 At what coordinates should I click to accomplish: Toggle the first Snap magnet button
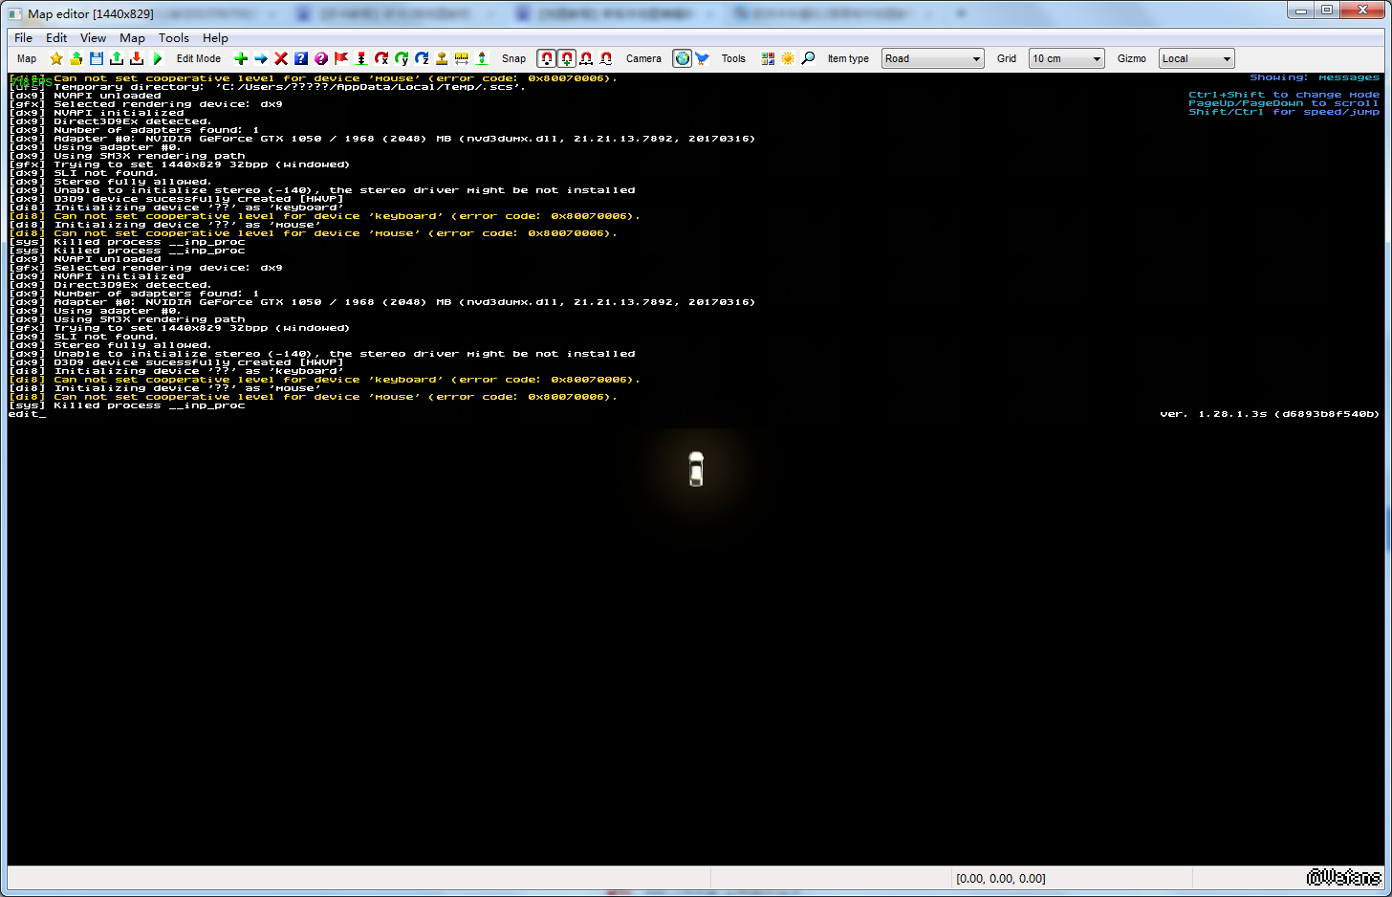coord(547,58)
